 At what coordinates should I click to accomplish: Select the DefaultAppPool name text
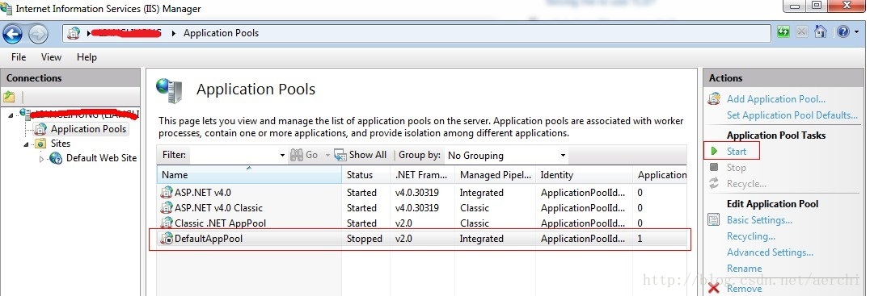click(x=209, y=239)
